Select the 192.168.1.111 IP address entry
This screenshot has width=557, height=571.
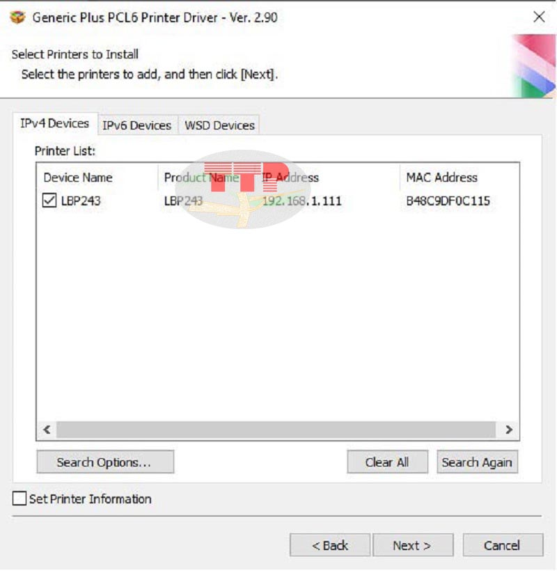[x=301, y=201]
